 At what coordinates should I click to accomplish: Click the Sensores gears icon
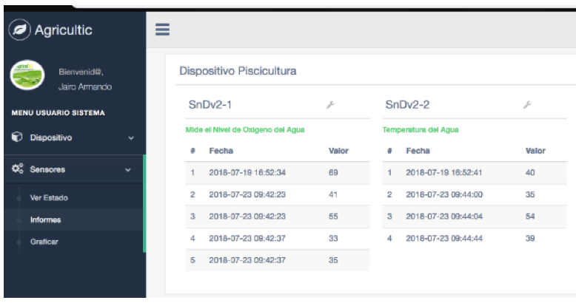pos(17,168)
